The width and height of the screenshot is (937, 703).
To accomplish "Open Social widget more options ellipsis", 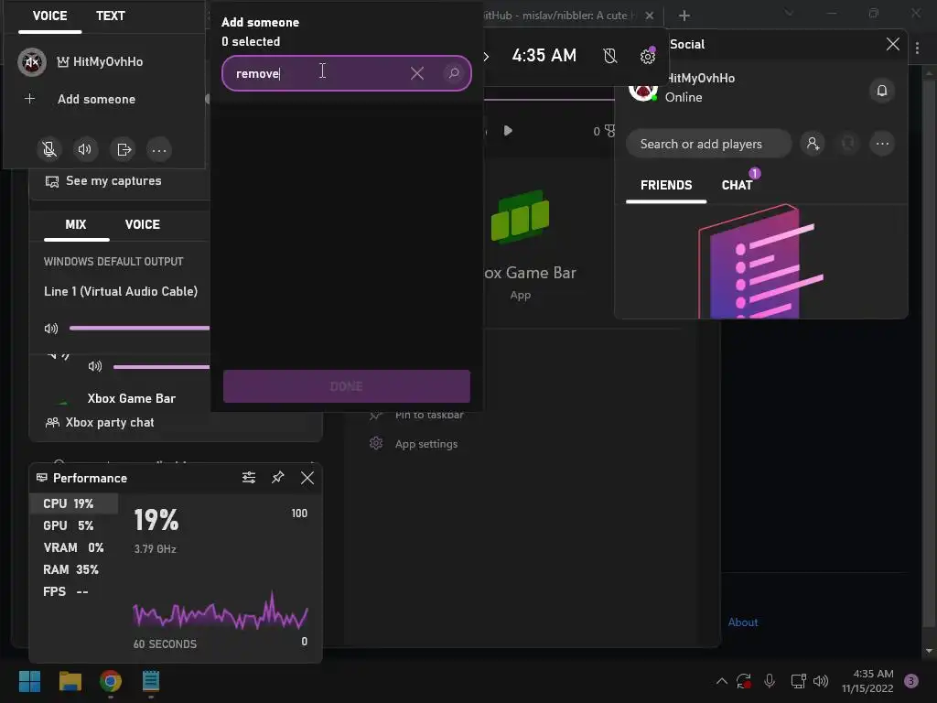I will (x=883, y=144).
